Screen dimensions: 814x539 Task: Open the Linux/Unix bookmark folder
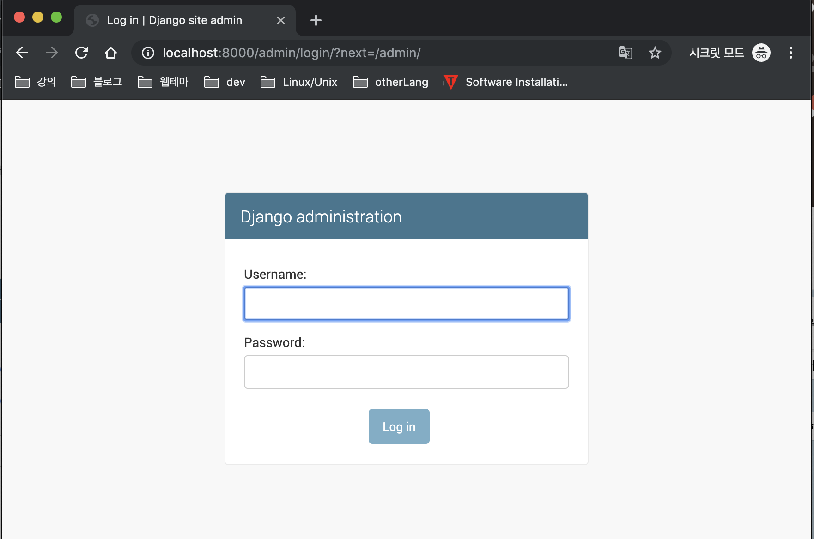click(299, 82)
